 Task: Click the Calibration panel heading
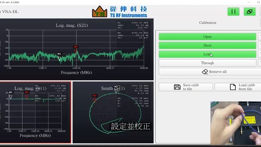point(208,22)
